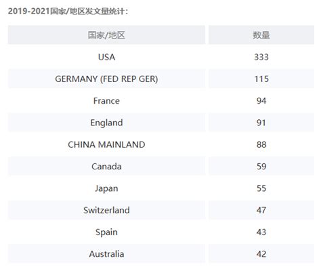Click the Canada country cell
This screenshot has height=271, width=321.
point(106,167)
